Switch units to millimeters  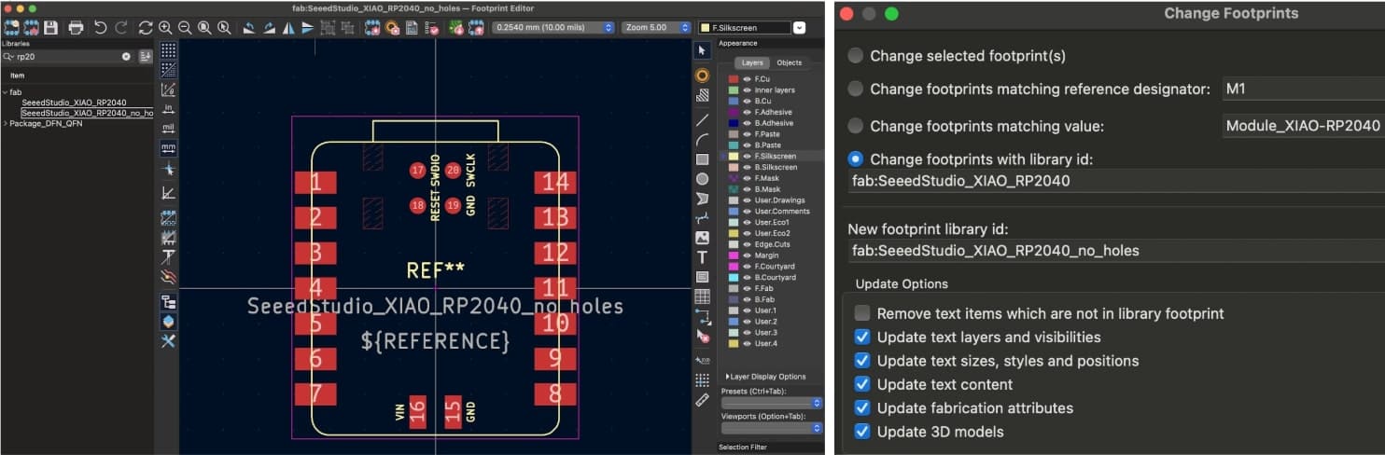168,148
